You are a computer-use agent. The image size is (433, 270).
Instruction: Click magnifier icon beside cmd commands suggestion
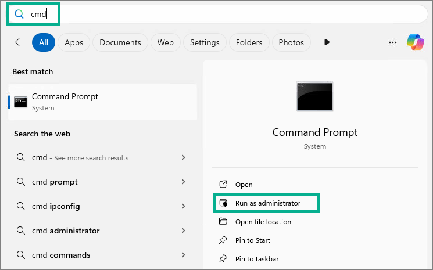[x=21, y=255]
